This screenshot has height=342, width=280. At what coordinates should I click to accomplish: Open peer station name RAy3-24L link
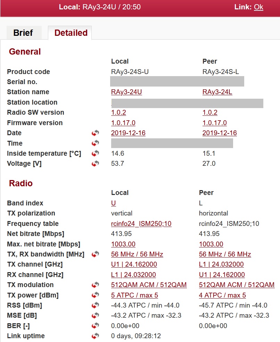217,92
